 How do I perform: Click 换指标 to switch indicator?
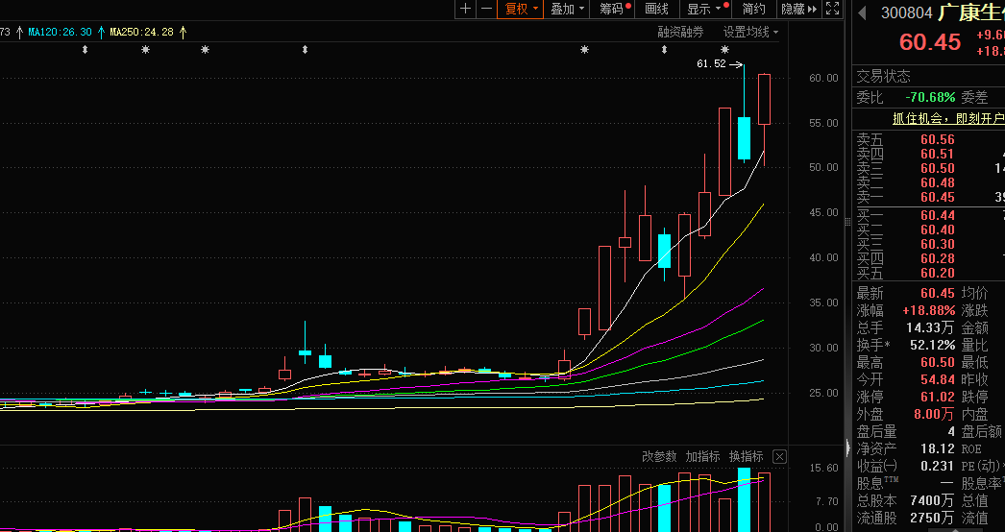coord(746,456)
